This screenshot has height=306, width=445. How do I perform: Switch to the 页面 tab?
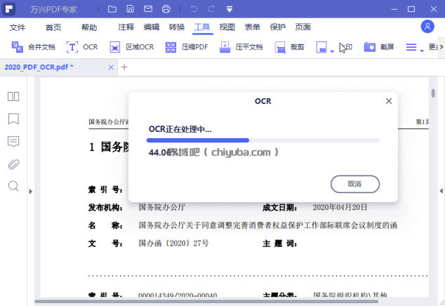(x=303, y=27)
